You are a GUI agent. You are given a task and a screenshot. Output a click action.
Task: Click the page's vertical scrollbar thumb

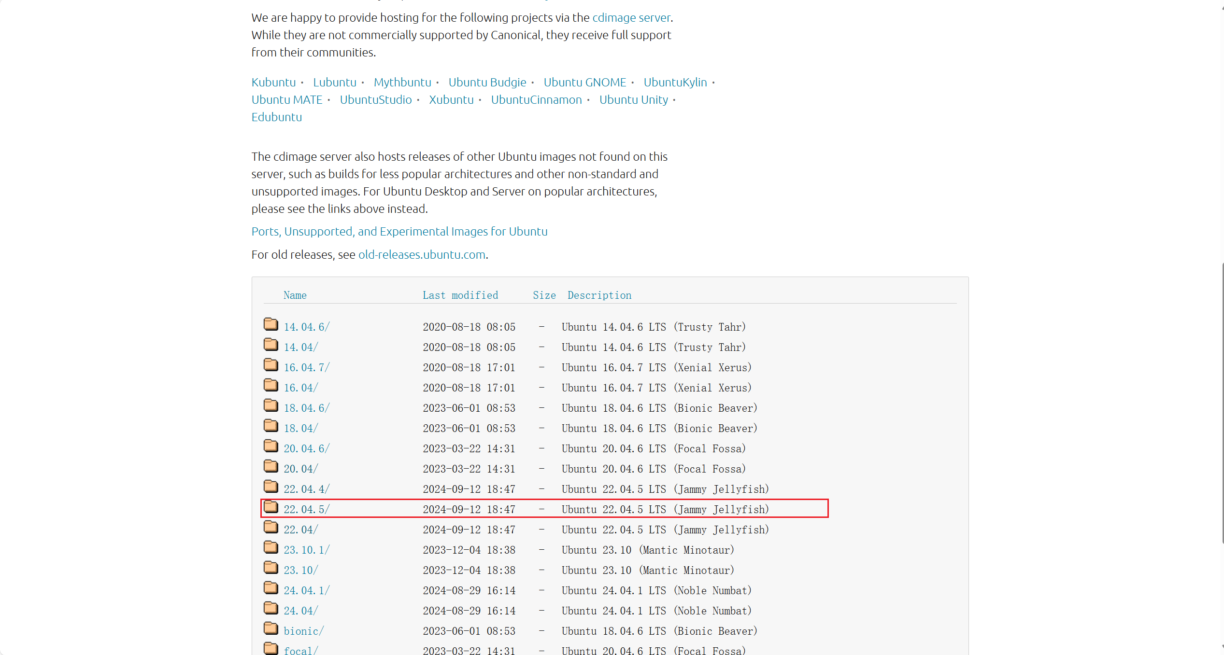[1222, 403]
